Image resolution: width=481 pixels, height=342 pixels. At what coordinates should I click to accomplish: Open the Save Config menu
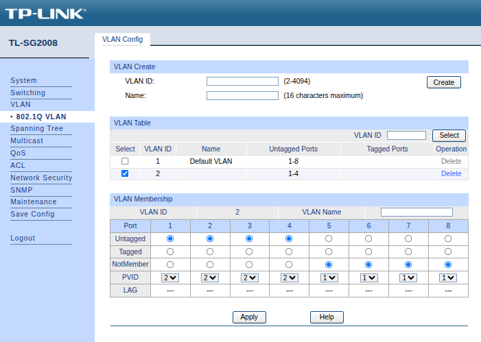pyautogui.click(x=32, y=214)
